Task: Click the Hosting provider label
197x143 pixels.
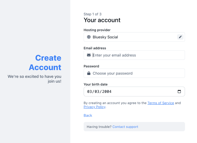Action: point(97,30)
